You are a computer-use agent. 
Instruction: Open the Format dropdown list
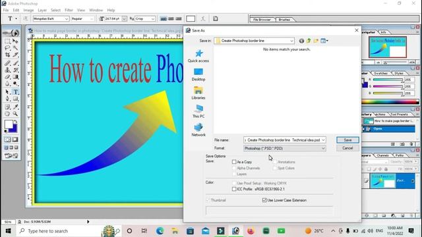click(x=323, y=148)
